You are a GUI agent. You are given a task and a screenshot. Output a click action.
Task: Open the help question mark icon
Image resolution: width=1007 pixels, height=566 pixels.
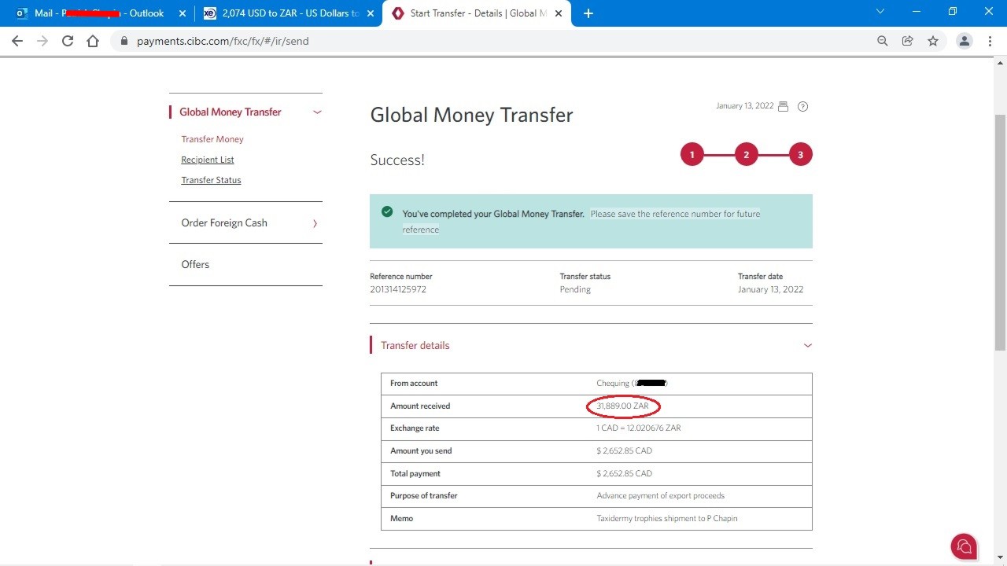(802, 107)
